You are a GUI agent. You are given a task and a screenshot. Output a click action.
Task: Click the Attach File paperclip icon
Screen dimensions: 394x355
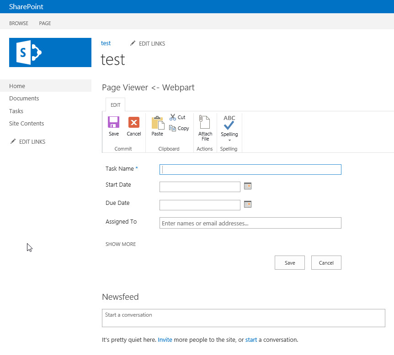click(205, 122)
